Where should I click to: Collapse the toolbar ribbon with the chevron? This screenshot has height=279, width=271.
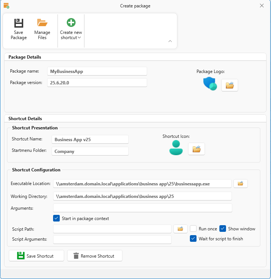pos(170,41)
